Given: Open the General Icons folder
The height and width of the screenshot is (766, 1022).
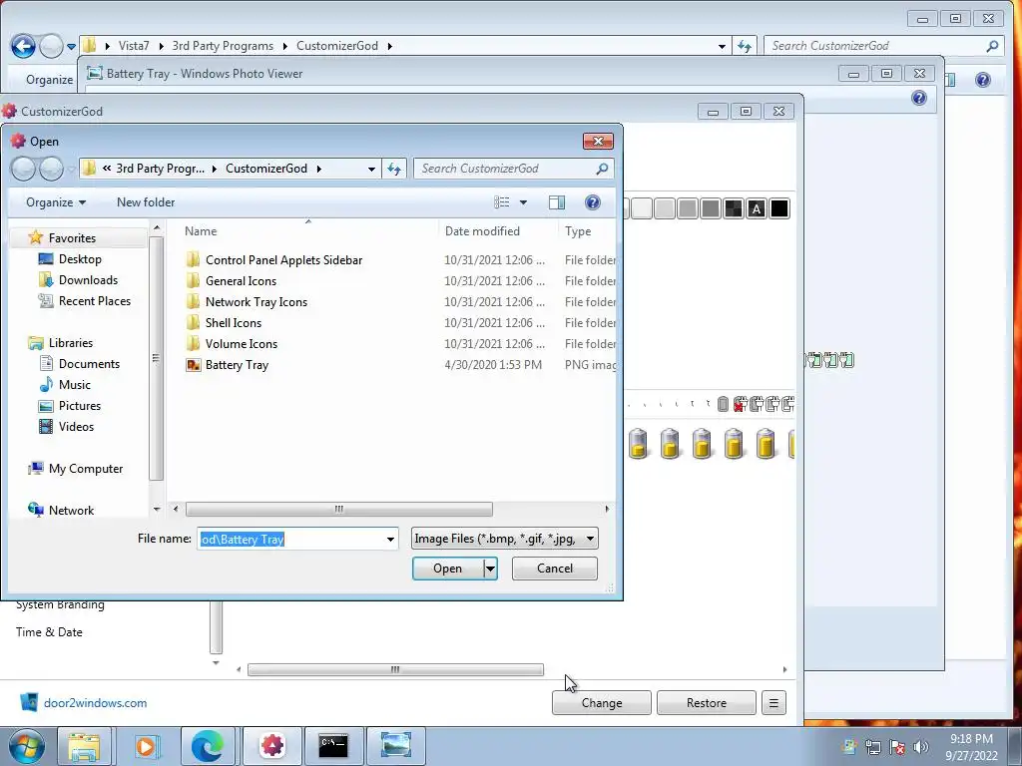Looking at the screenshot, I should (241, 280).
